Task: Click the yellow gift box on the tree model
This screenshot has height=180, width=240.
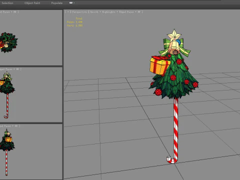Action: (x=159, y=65)
